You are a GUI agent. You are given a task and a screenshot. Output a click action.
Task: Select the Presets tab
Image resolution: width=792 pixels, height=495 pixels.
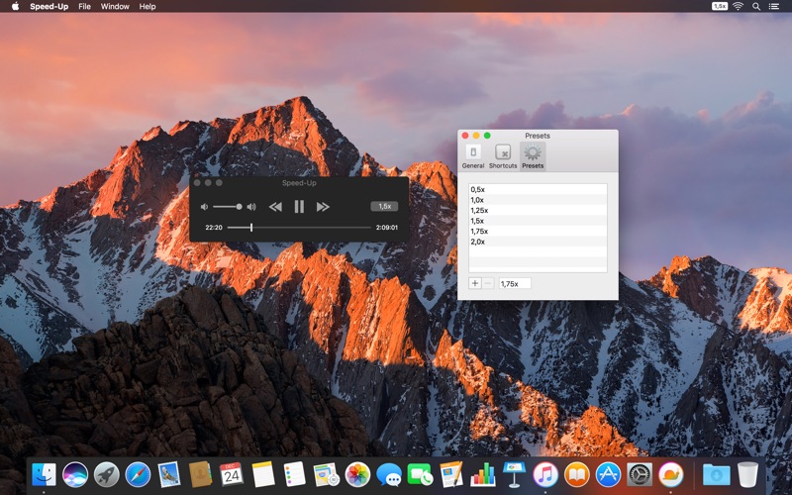(533, 155)
